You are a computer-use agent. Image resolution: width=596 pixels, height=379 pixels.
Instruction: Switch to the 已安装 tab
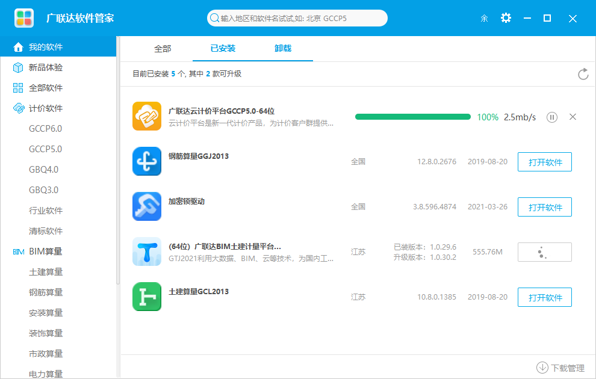pos(223,48)
